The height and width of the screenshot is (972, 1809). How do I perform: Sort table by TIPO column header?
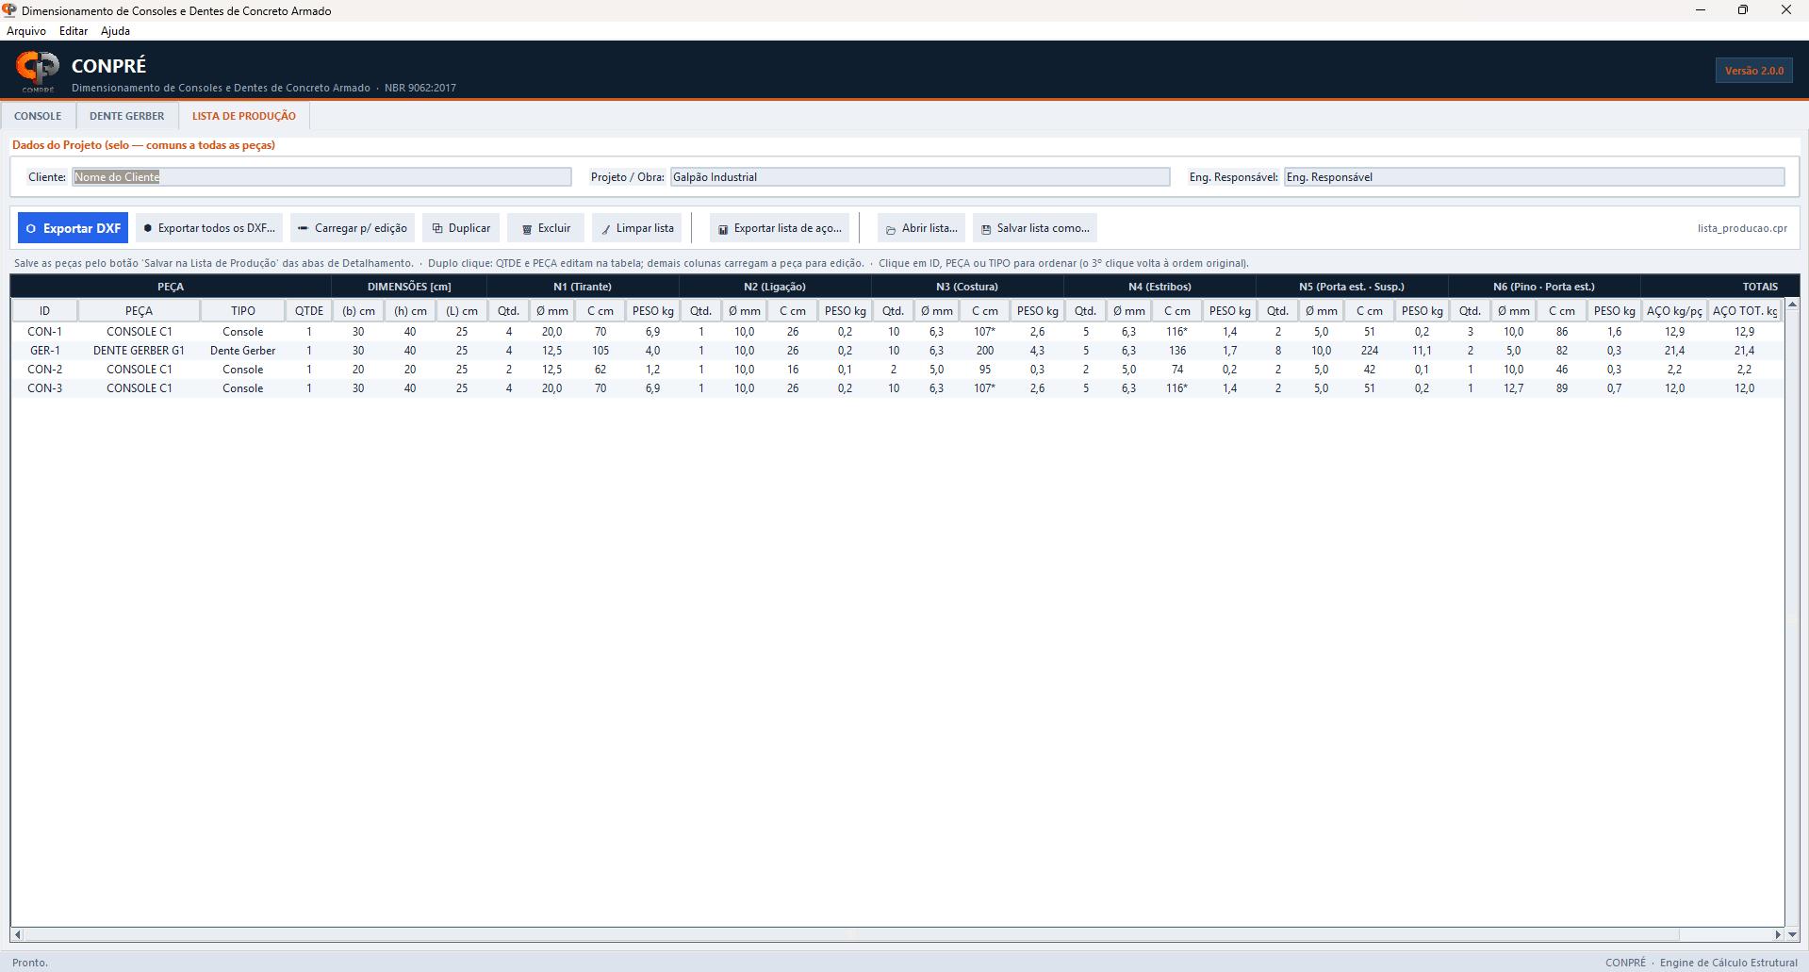(243, 311)
